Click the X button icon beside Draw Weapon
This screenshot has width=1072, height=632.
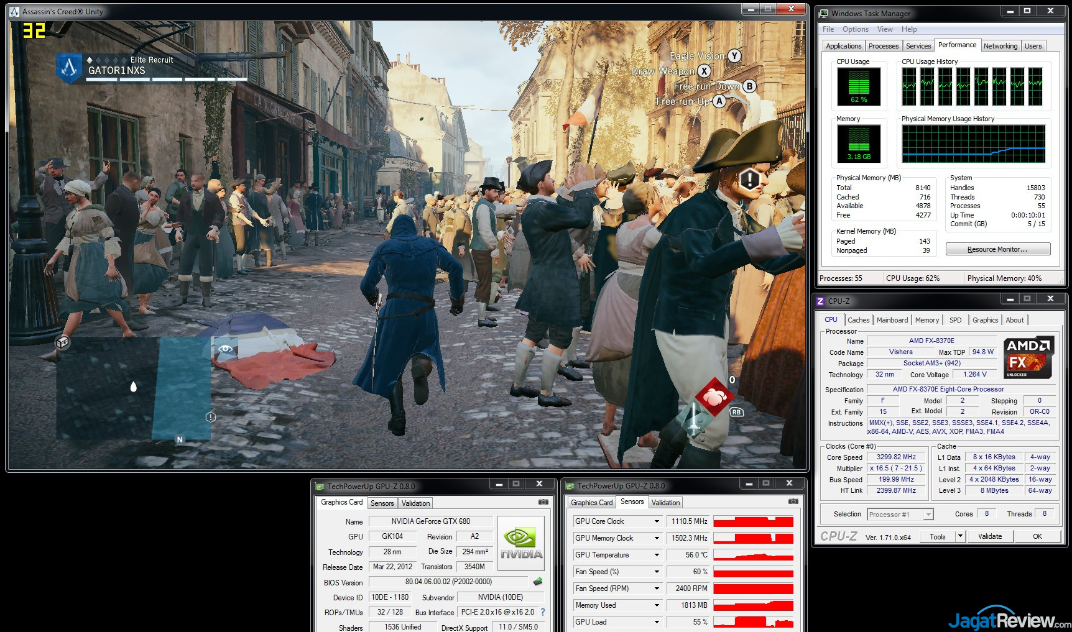pos(704,71)
